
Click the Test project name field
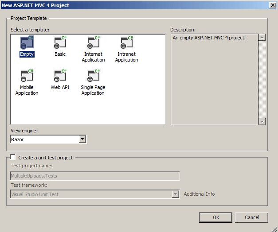[95, 176]
